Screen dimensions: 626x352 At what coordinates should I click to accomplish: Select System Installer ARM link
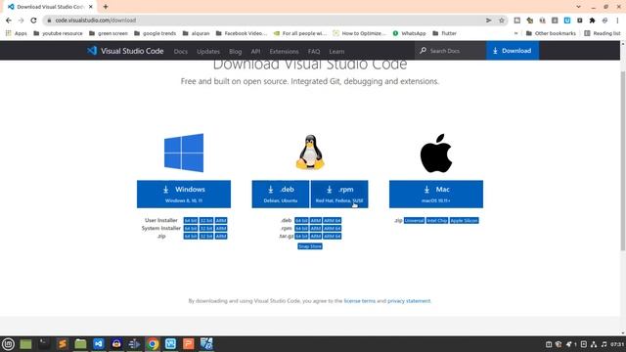[221, 228]
